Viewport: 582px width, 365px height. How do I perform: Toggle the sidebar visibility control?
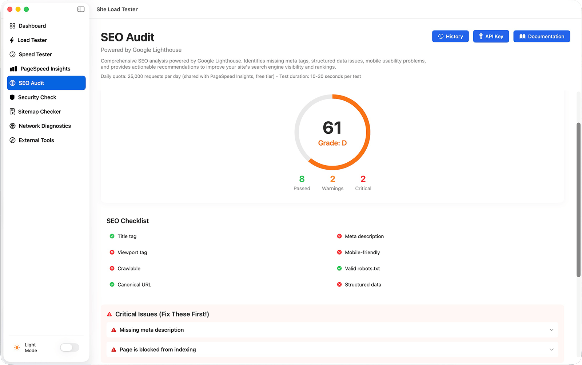pos(80,9)
